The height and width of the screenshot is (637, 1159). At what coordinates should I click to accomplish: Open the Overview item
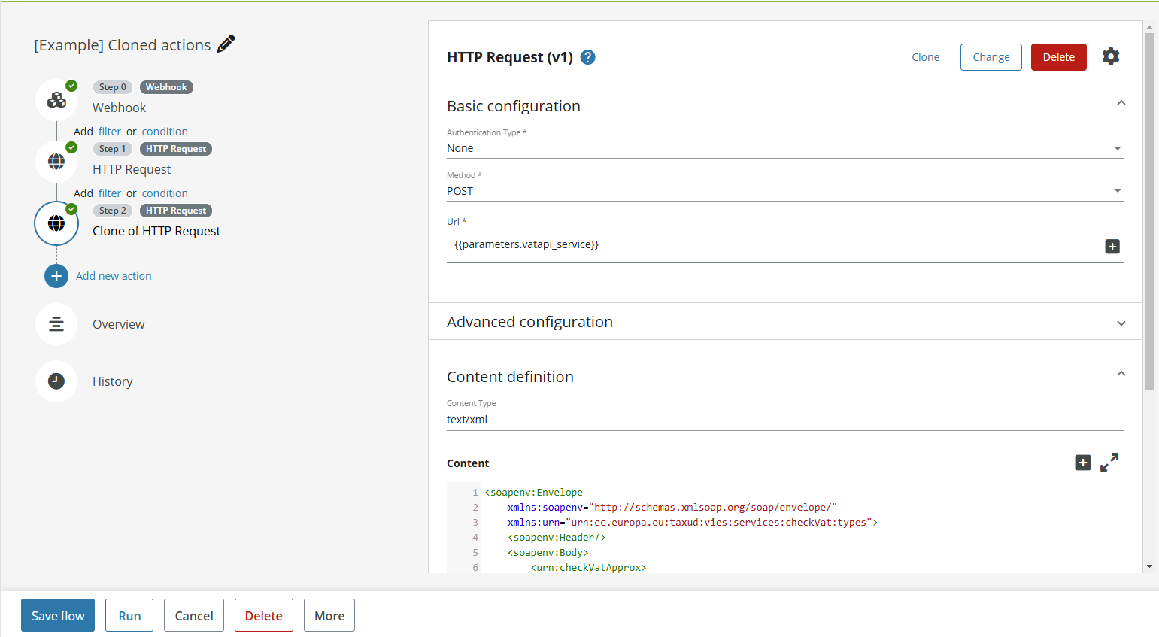point(119,324)
